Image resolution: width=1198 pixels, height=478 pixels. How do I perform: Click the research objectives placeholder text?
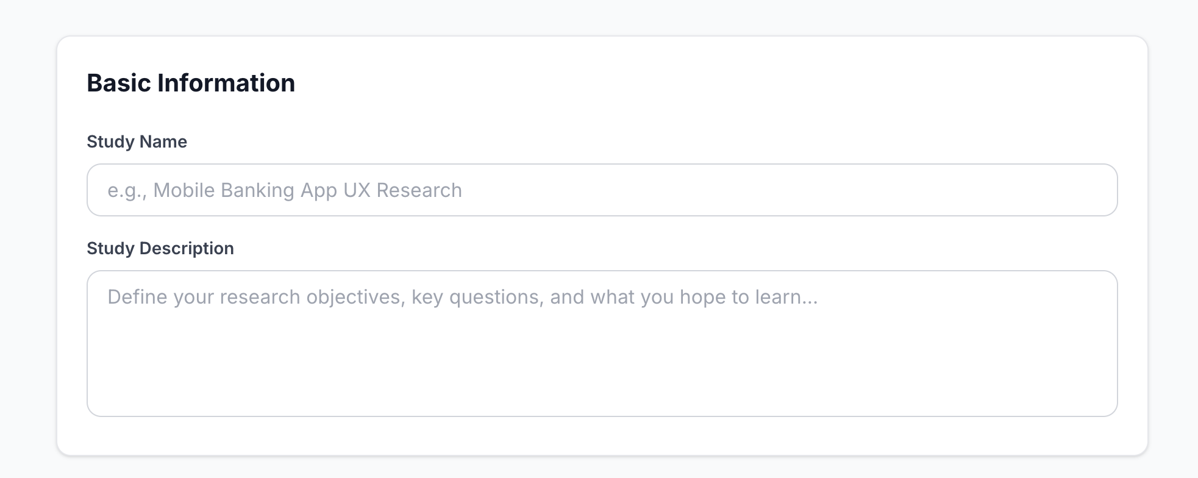[x=463, y=297]
